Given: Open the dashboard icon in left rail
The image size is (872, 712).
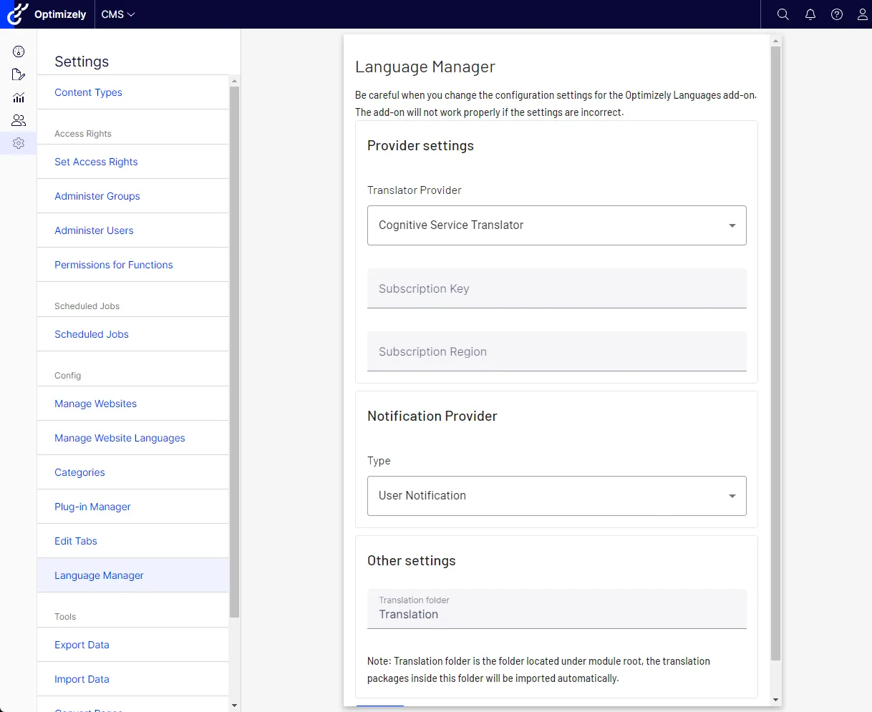Looking at the screenshot, I should point(19,52).
